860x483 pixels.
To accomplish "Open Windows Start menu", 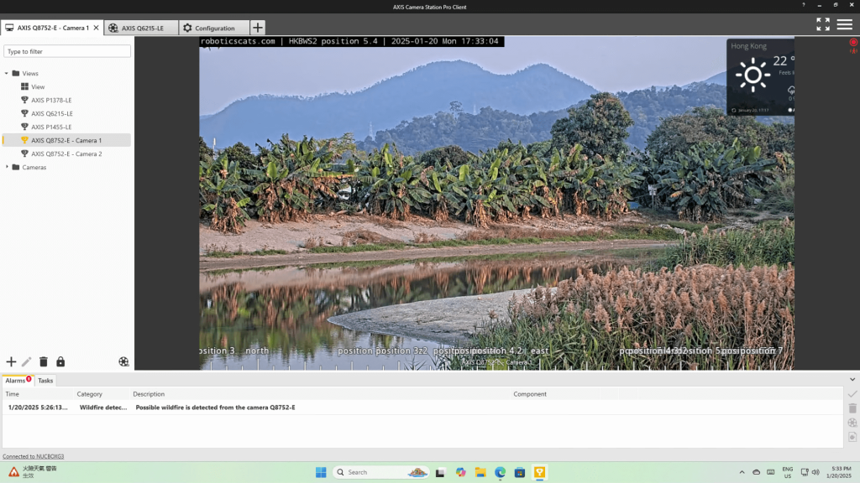I will 321,472.
